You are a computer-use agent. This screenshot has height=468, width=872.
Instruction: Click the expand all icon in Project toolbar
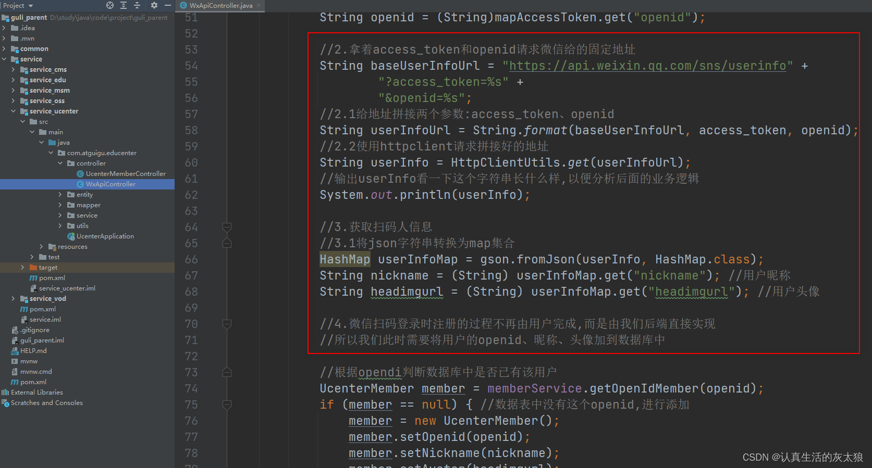124,5
